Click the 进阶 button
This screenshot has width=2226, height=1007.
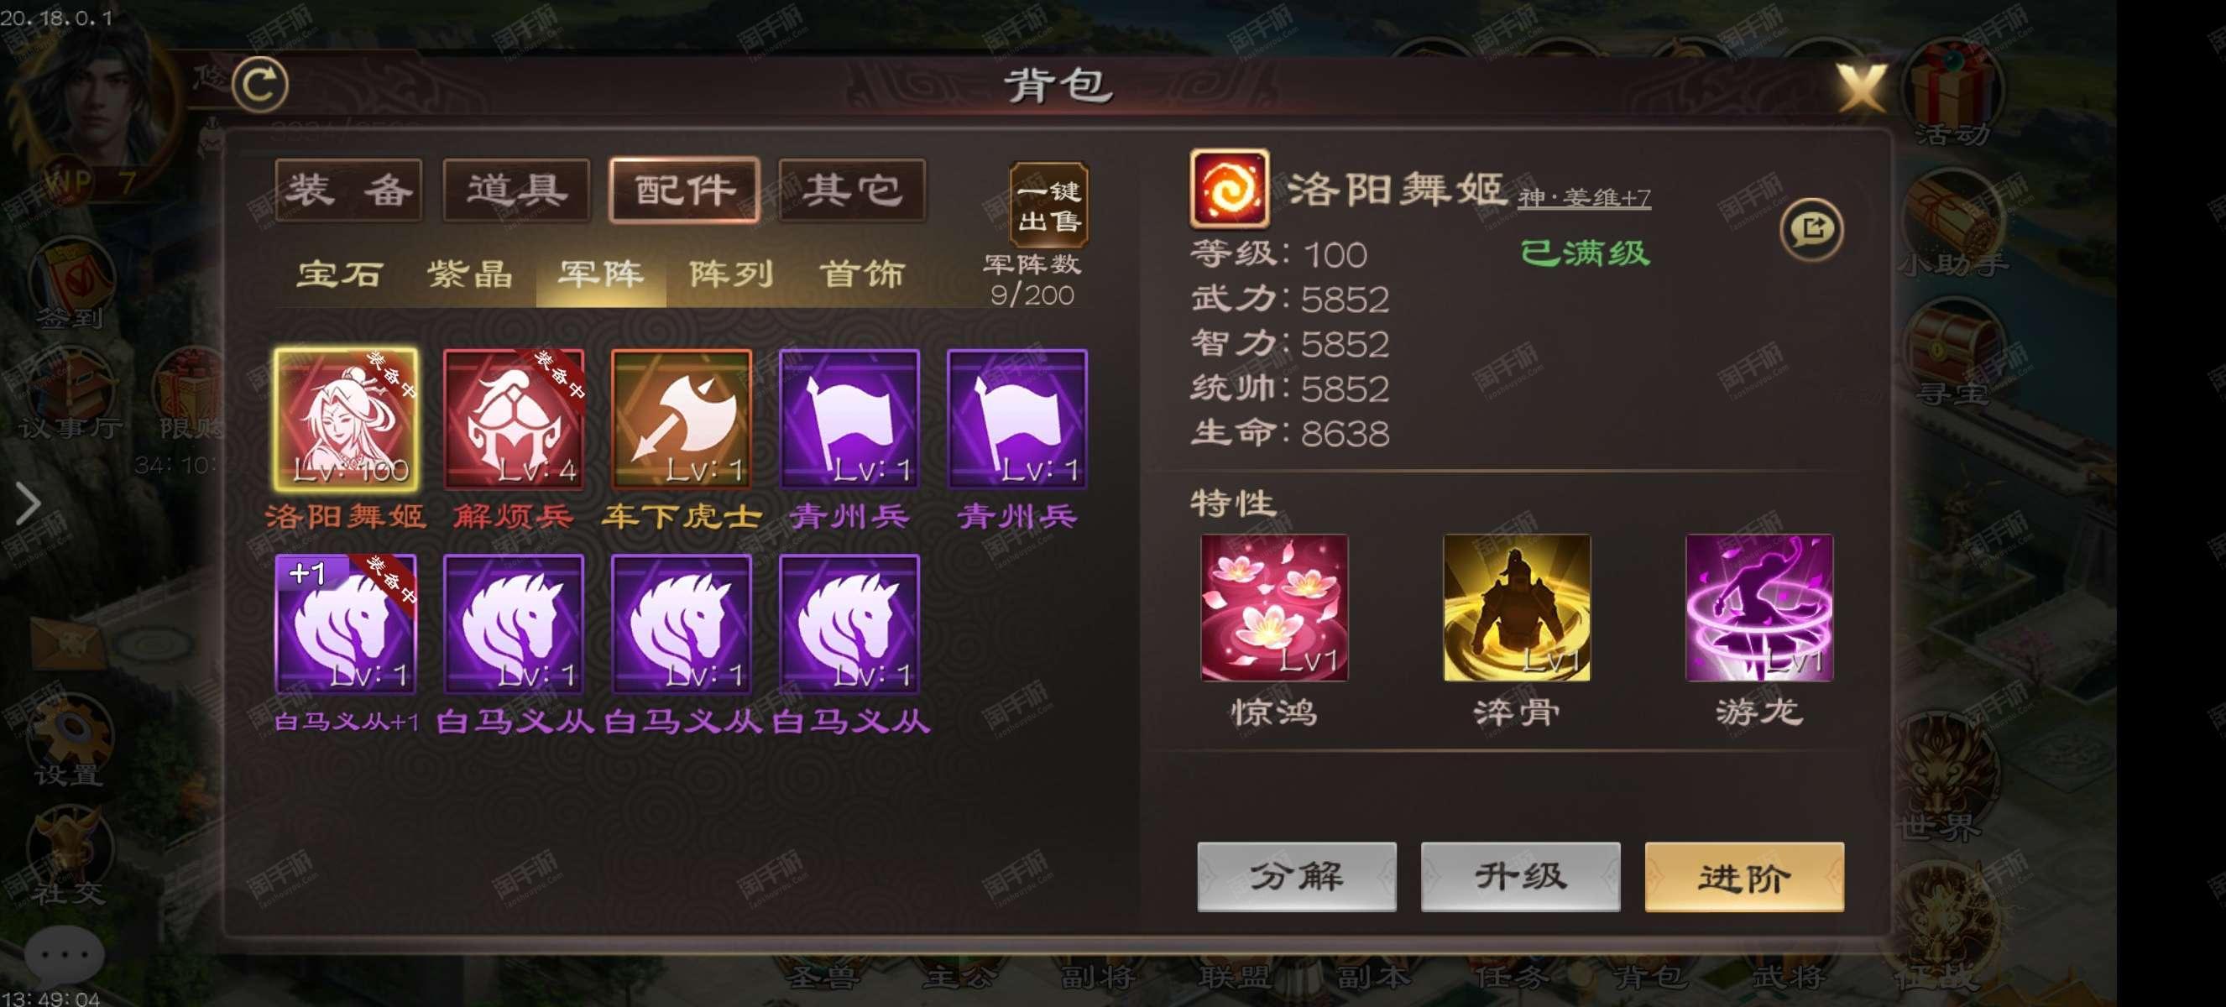pyautogui.click(x=1744, y=877)
